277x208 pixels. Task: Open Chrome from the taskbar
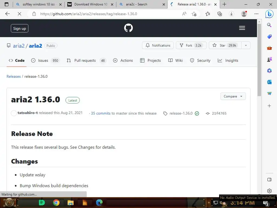(56, 203)
